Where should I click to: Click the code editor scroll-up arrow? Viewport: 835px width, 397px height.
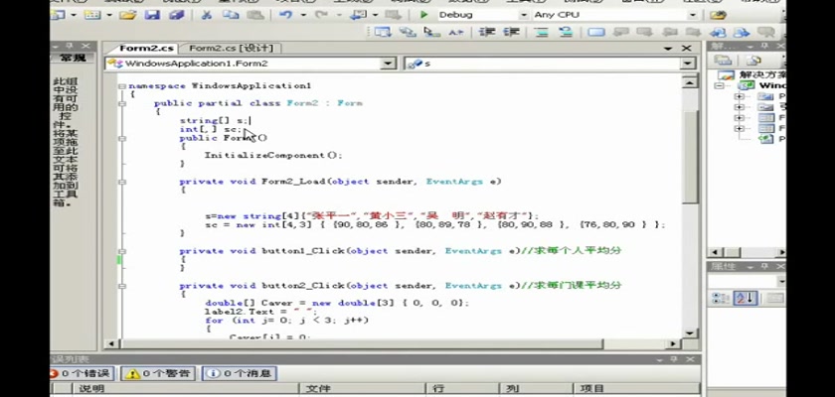pos(690,82)
